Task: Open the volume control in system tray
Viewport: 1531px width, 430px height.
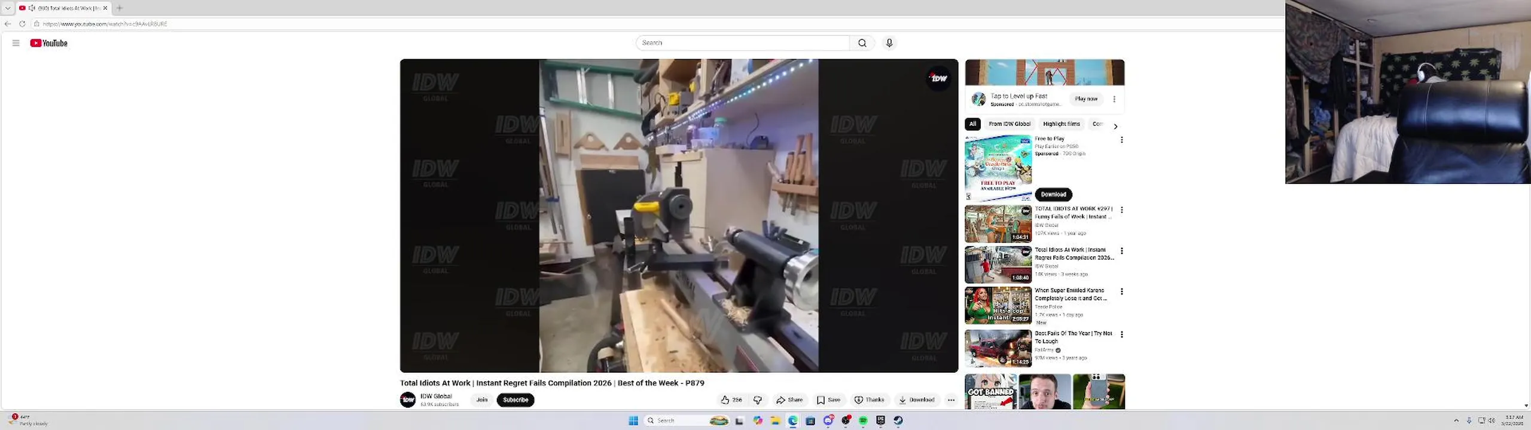Action: (1492, 420)
